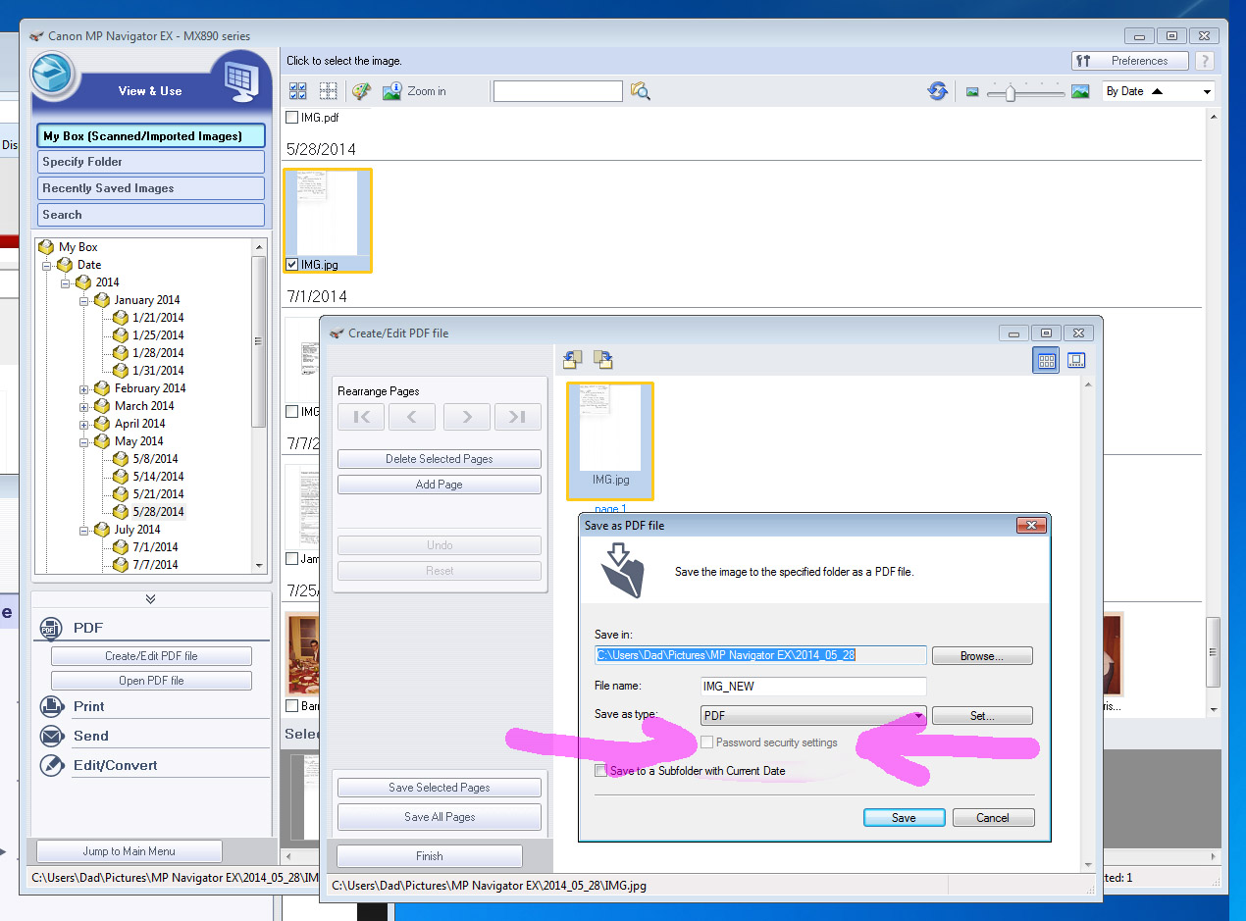Switch to thumbnail view in Create/Edit PDF window
This screenshot has height=921, width=1246.
click(1045, 360)
